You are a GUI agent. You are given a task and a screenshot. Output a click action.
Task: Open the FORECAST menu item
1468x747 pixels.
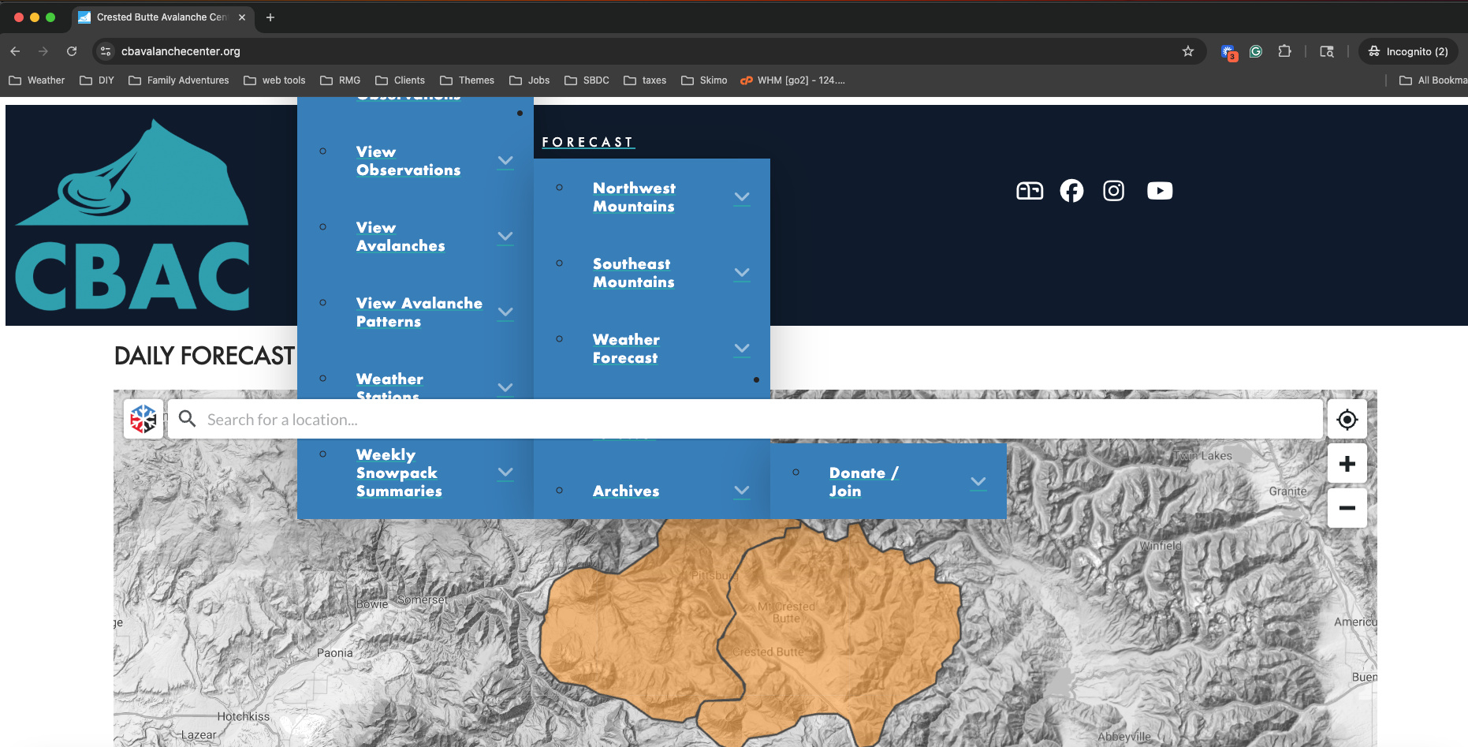[x=587, y=142]
